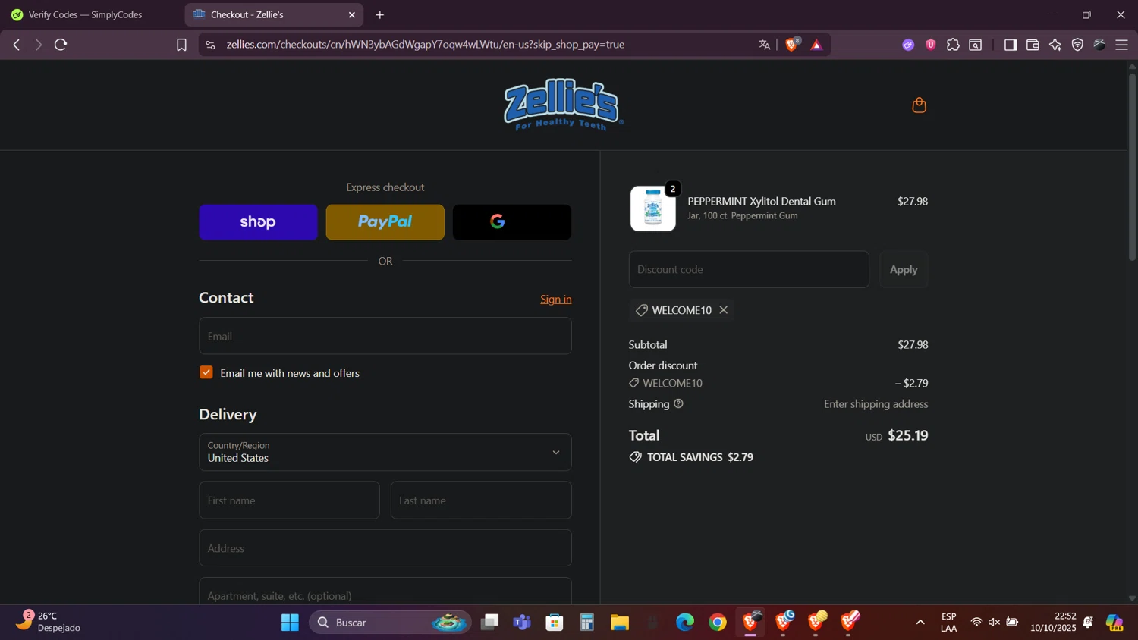Click the translate page icon
Screen dimensions: 1138x640
tap(764, 45)
